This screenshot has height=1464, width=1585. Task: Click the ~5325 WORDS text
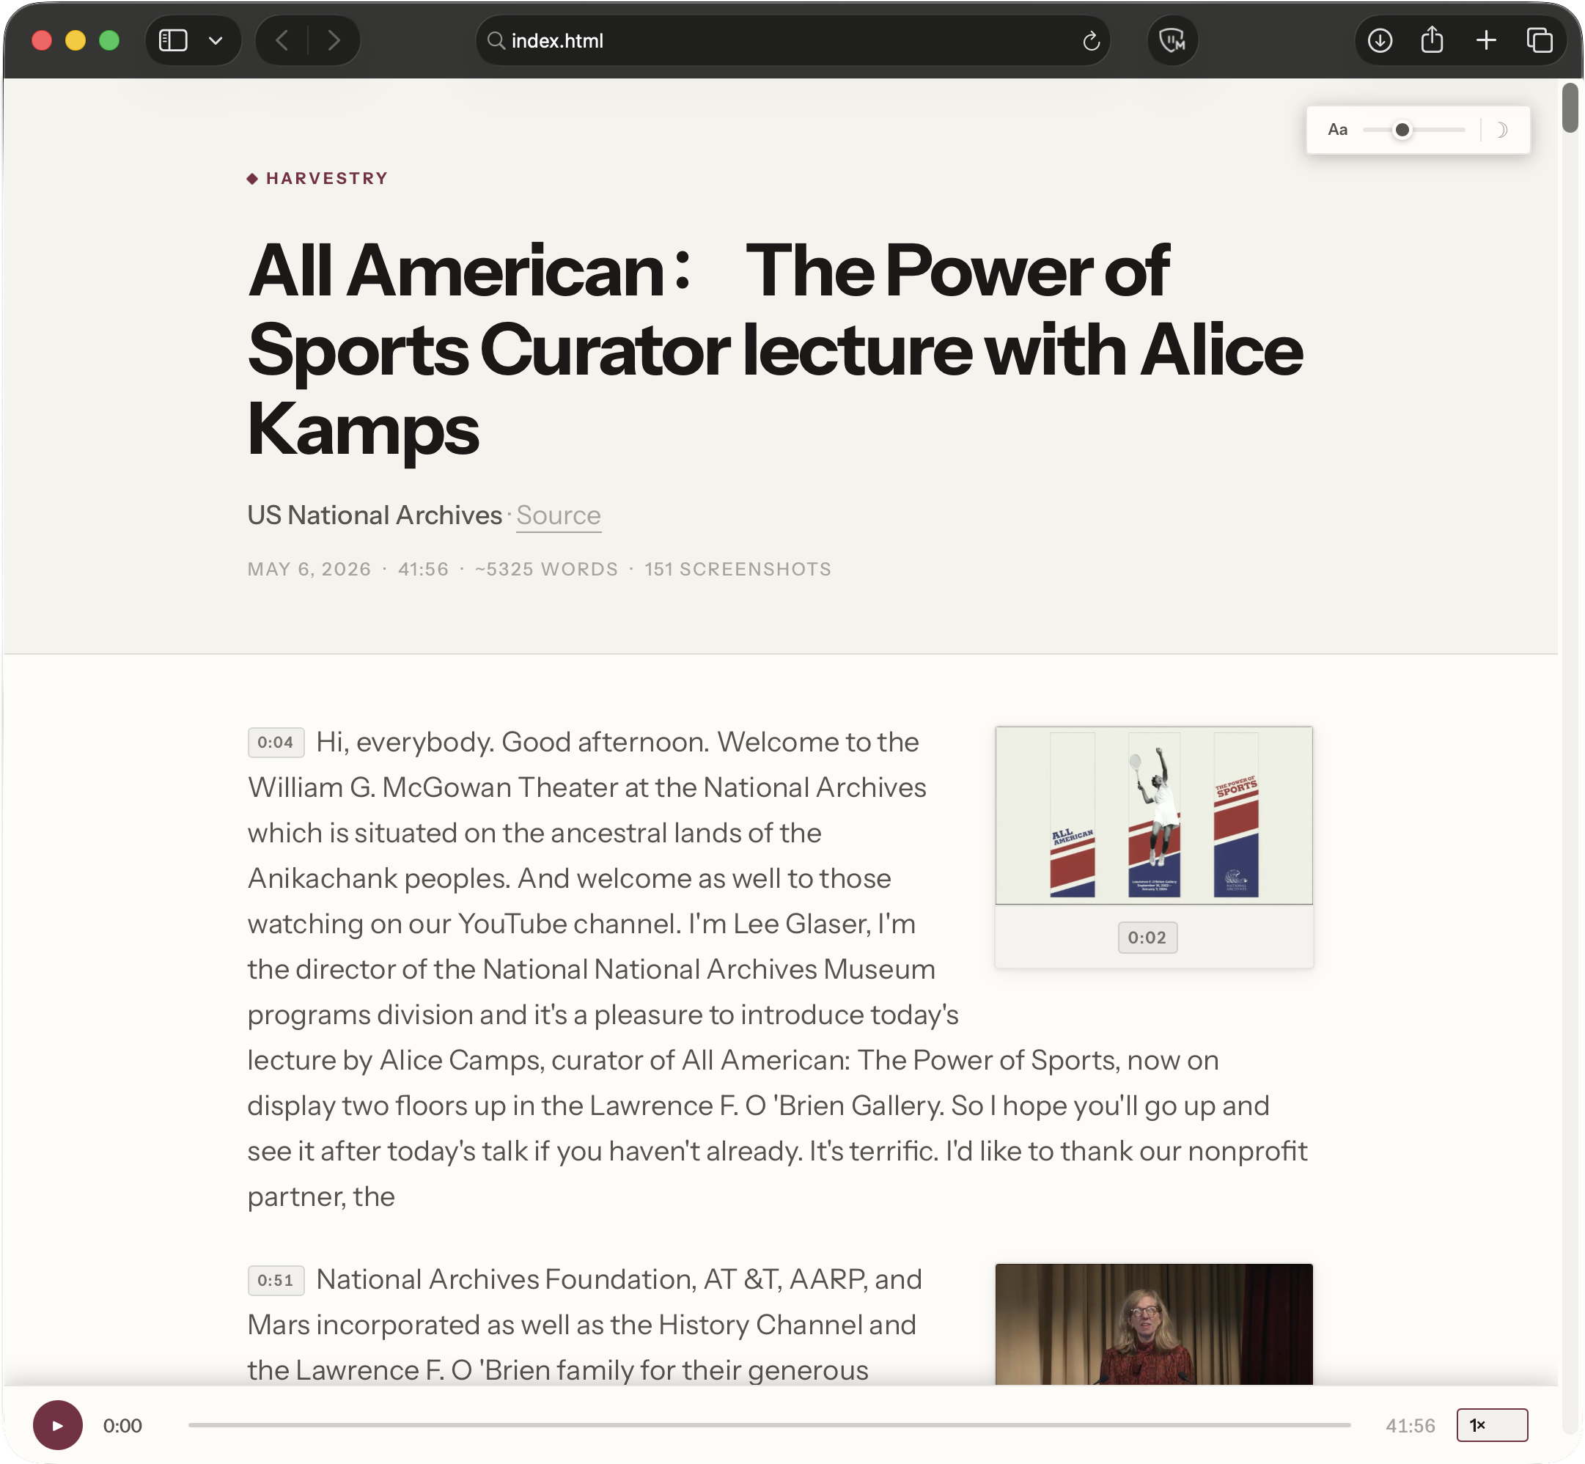tap(547, 570)
